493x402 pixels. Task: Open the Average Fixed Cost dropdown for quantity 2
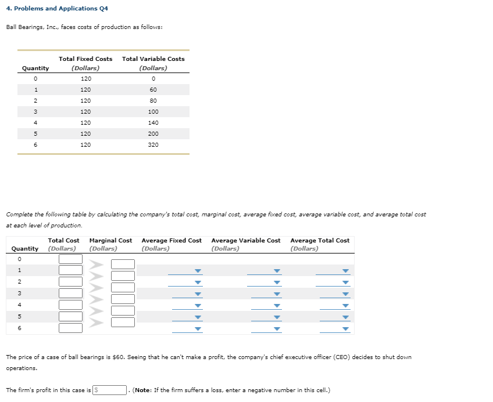198,282
